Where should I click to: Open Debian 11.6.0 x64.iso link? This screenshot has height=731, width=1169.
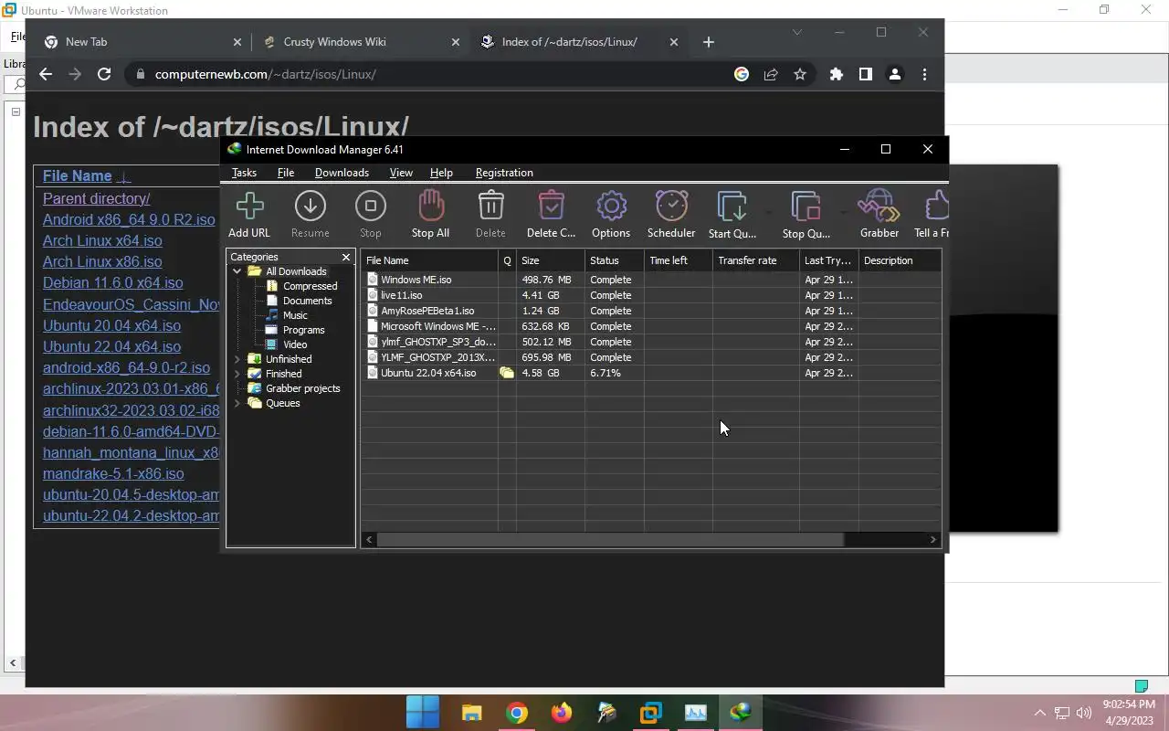[112, 283]
